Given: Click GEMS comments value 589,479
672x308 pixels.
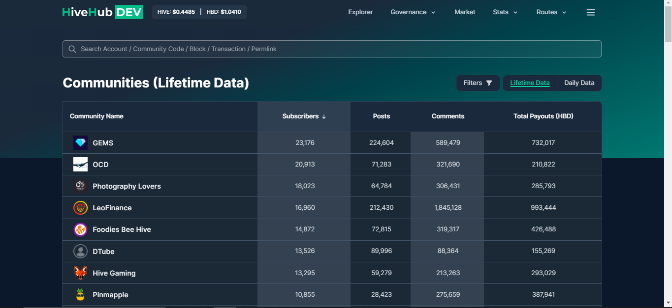Looking at the screenshot, I should pyautogui.click(x=448, y=143).
